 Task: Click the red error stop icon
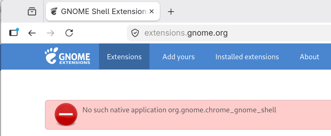(x=66, y=114)
